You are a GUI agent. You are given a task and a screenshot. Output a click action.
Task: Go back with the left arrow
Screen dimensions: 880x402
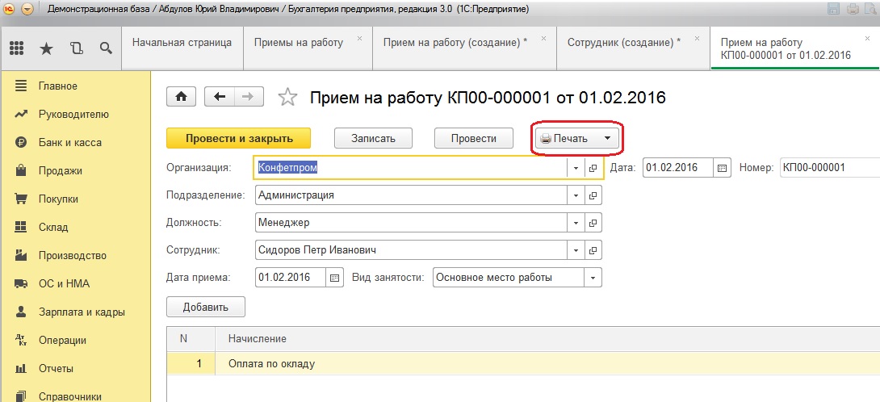point(220,97)
